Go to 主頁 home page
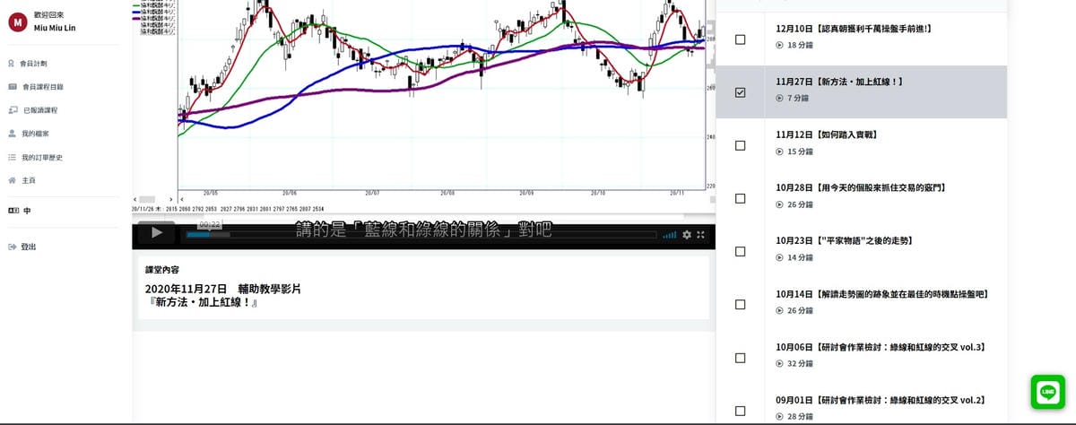 [x=29, y=180]
